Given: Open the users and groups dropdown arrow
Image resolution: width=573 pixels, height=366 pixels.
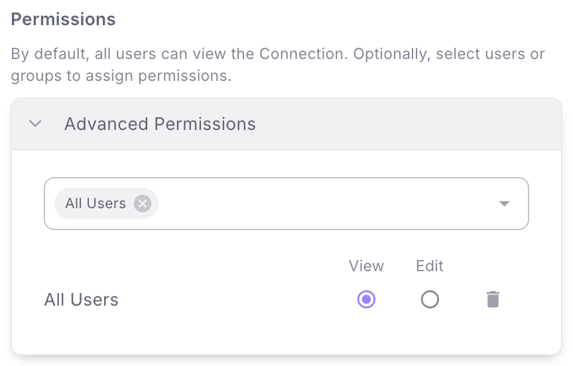Looking at the screenshot, I should (504, 204).
